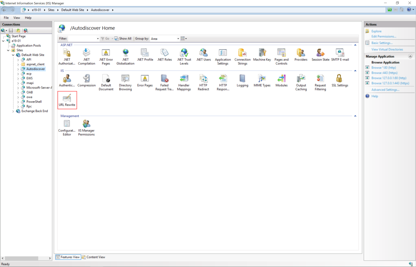
Task: Open HTTP Redirect settings
Action: point(203,82)
